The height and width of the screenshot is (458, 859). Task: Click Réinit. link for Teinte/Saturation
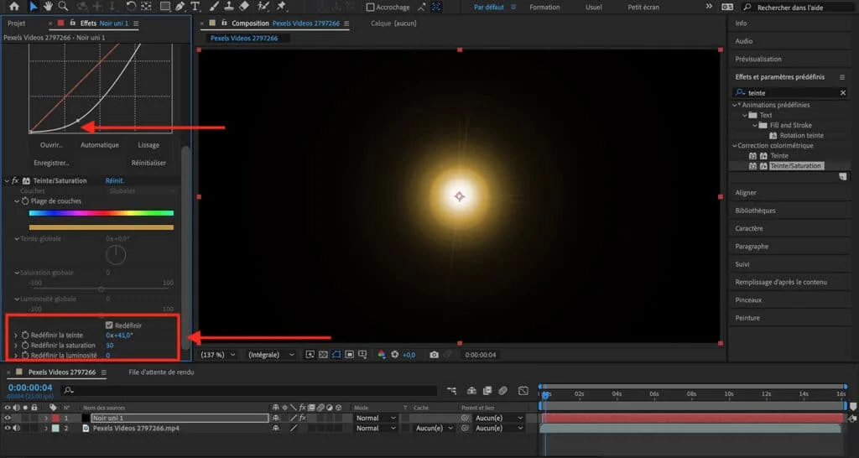click(x=114, y=181)
